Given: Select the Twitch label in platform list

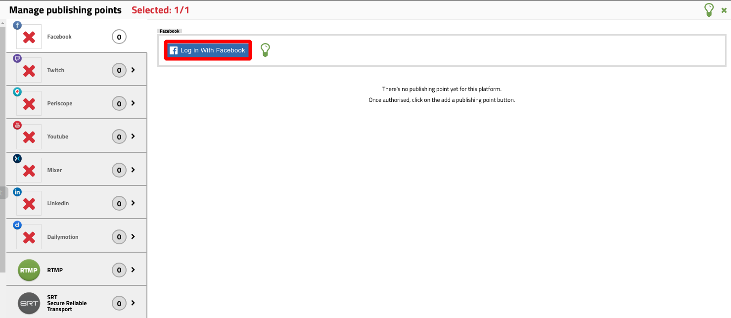Looking at the screenshot, I should pyautogui.click(x=56, y=70).
